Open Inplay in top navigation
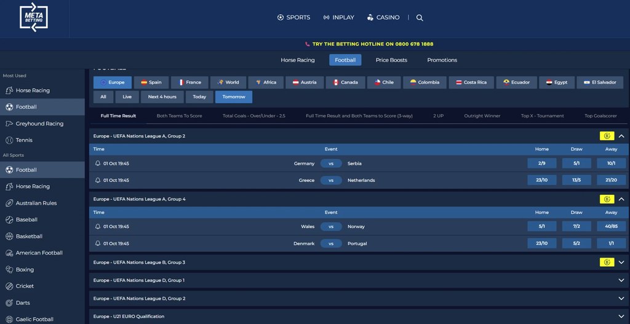Screen dimensions: 630x324 (x=339, y=18)
